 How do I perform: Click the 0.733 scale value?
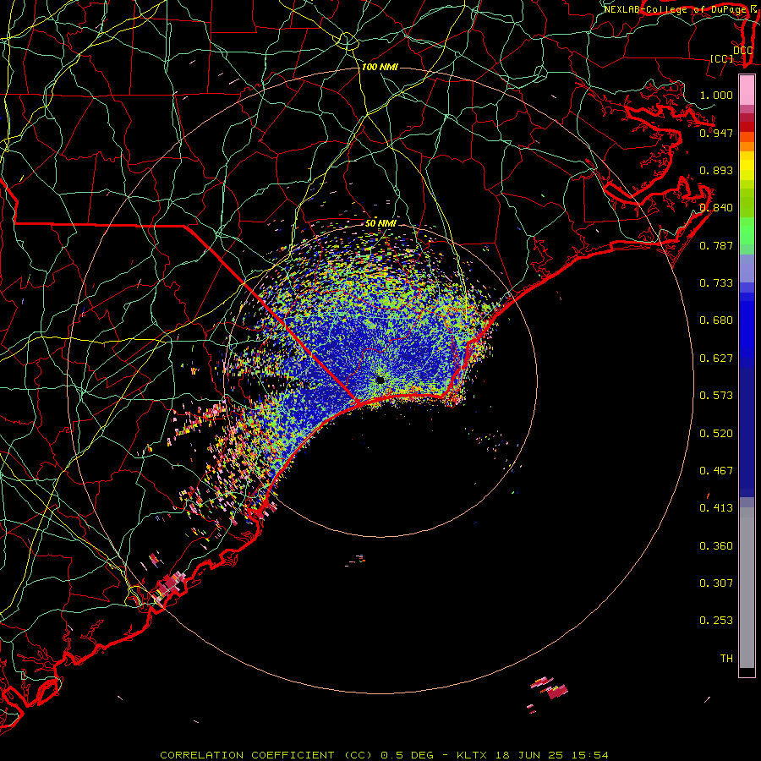point(716,283)
